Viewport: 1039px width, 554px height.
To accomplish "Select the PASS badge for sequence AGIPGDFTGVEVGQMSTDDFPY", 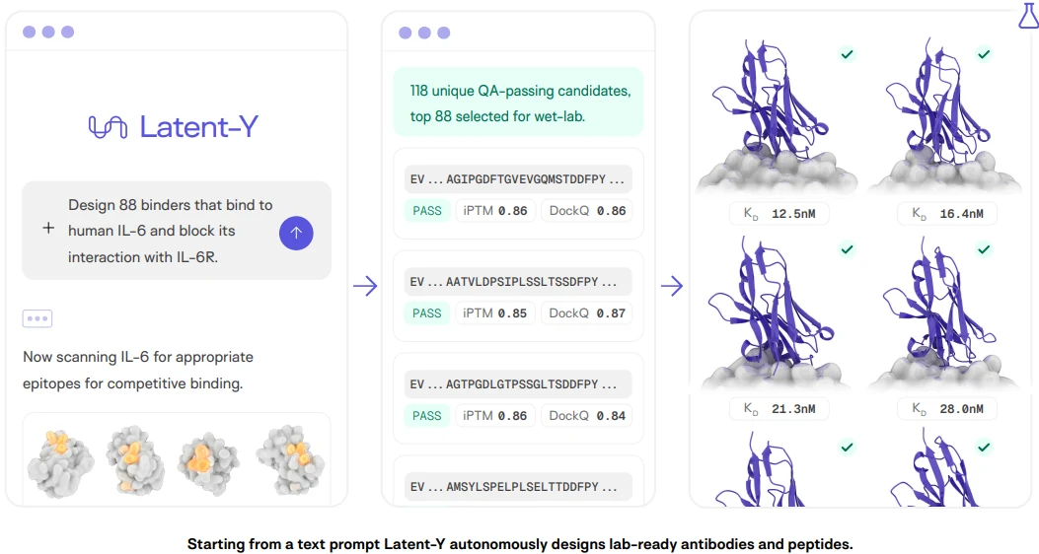I will coord(426,211).
